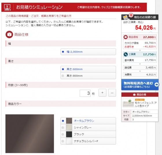
Task: Click the 商品カラー section heading
Action: point(61,104)
